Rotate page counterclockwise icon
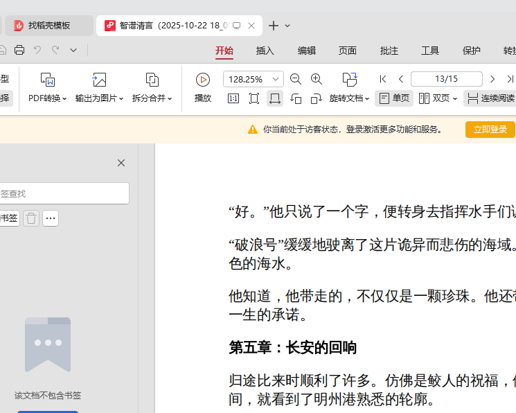Image resolution: width=516 pixels, height=413 pixels. (296, 98)
